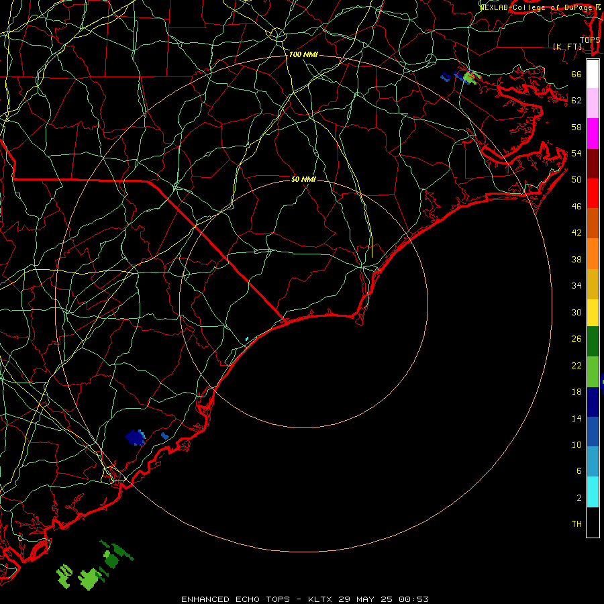Click the dark green legend swatch
Screen dimensions: 604x604
pyautogui.click(x=593, y=342)
